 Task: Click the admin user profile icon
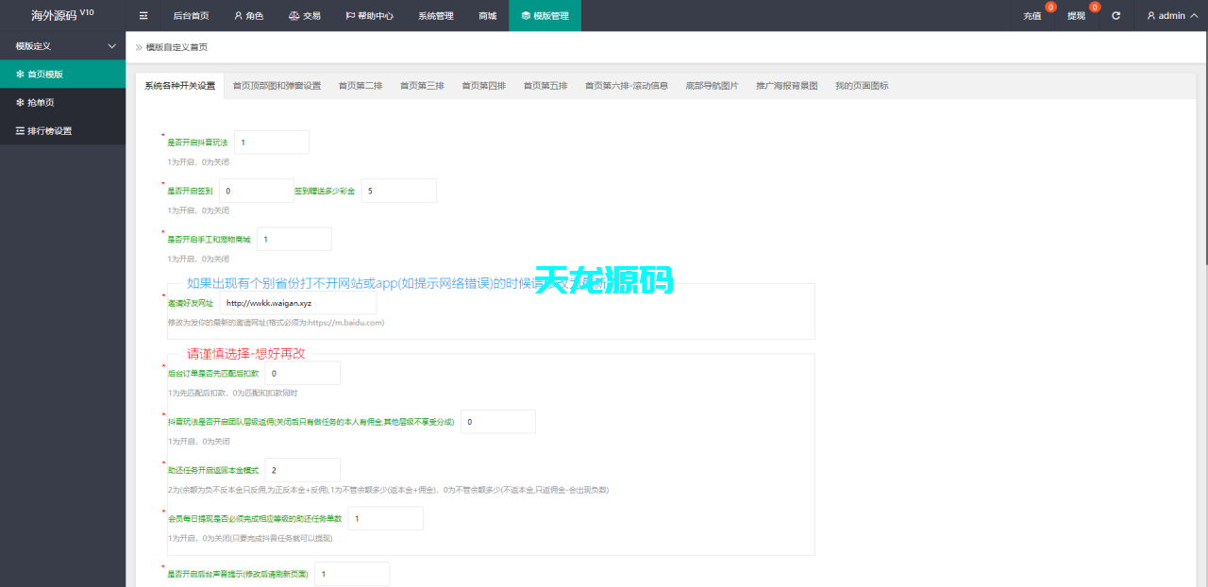tap(1152, 15)
